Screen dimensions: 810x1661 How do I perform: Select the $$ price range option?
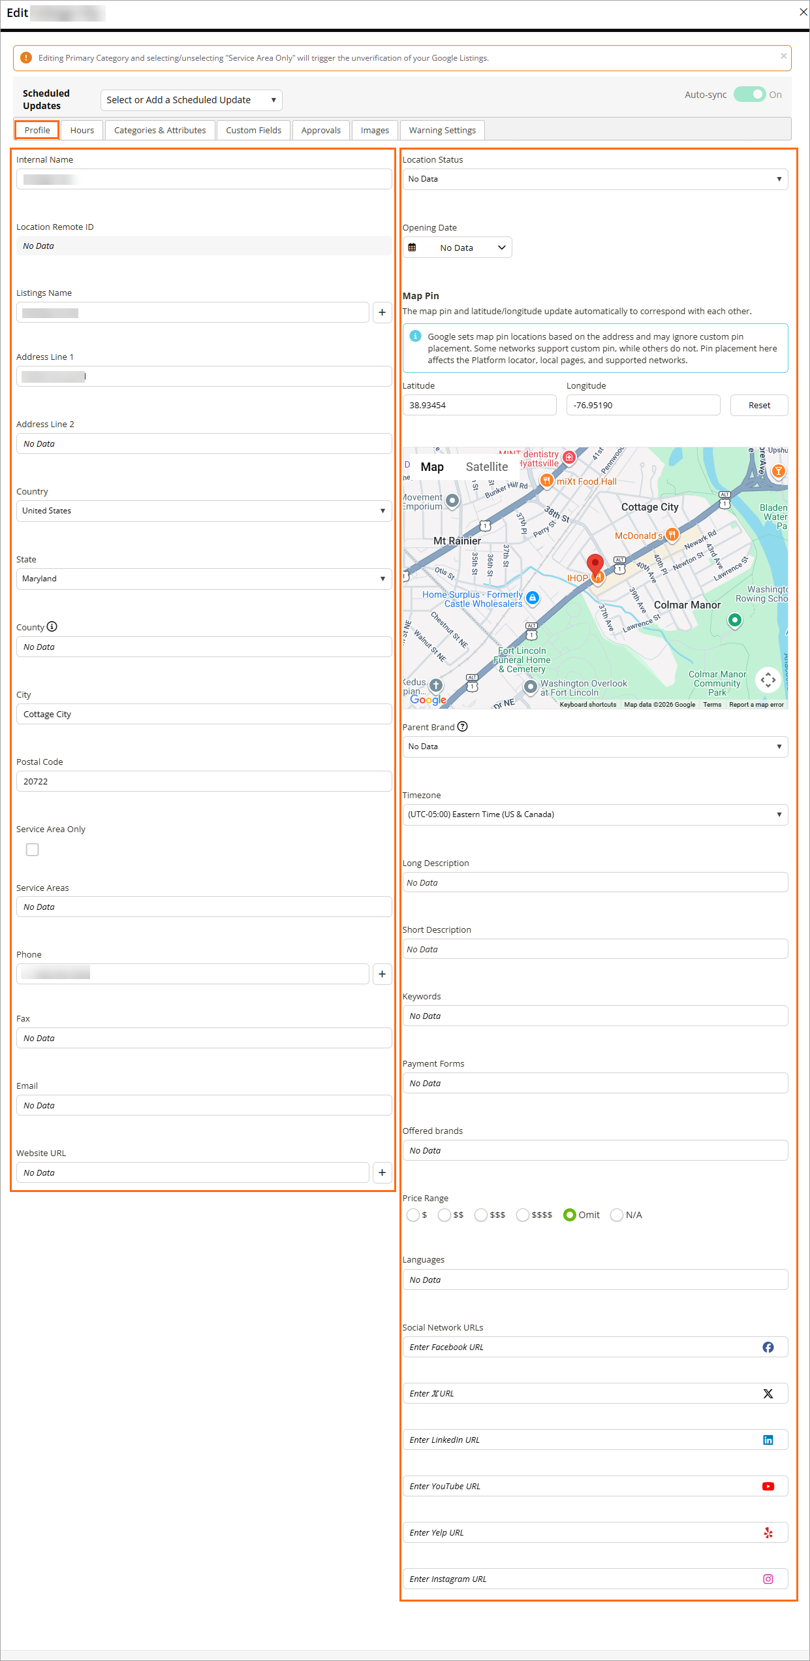click(x=444, y=1215)
